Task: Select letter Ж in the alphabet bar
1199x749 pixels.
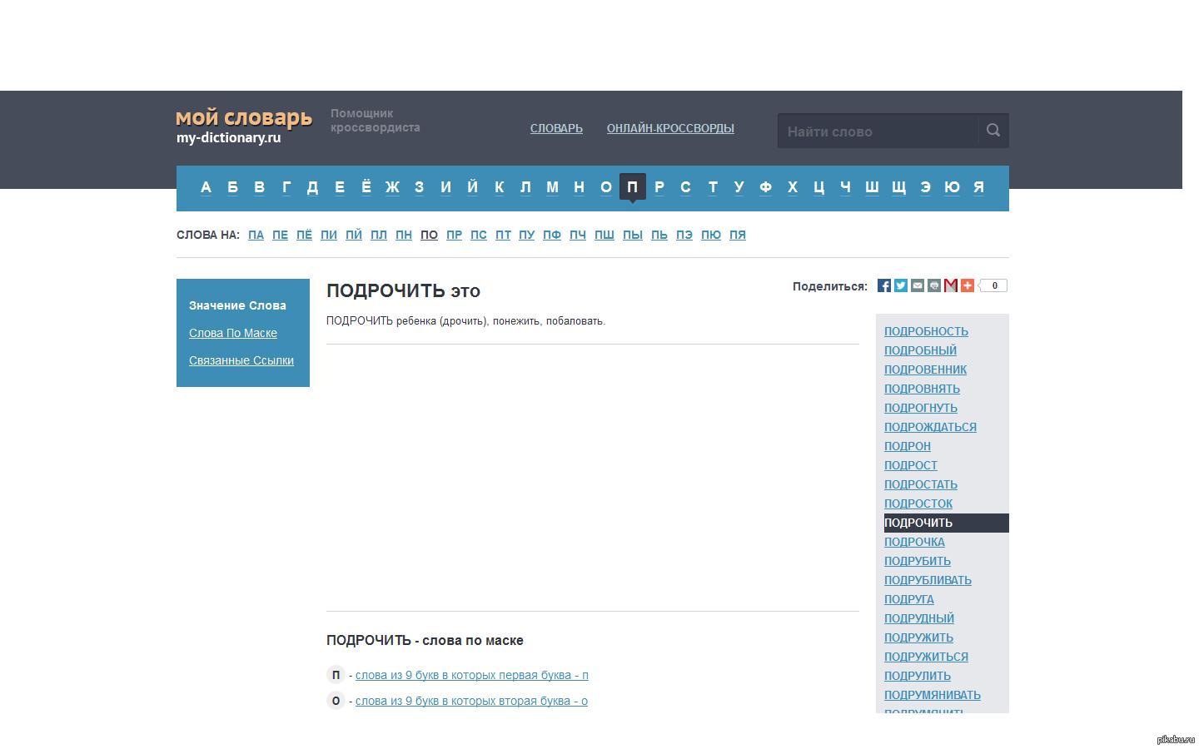Action: click(392, 187)
